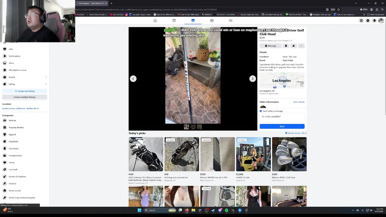Browse Property Rentals category

24,127
